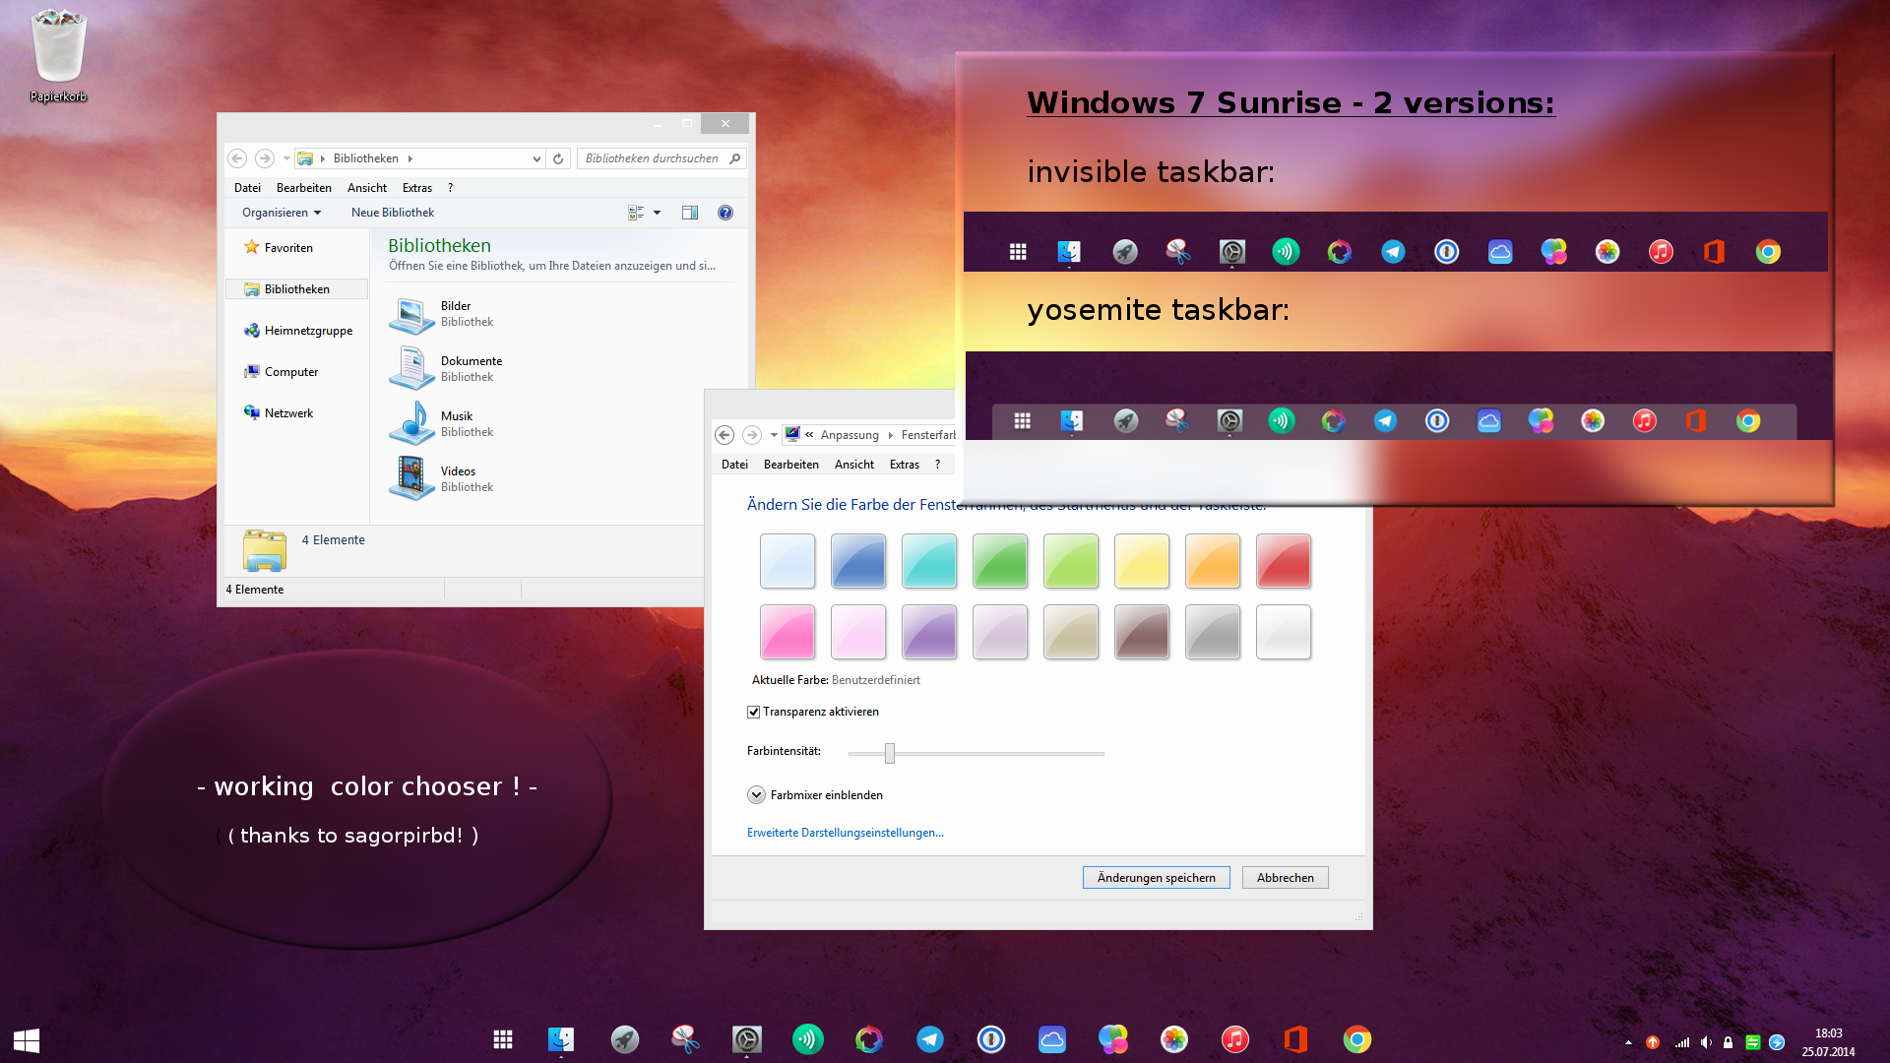Choose the red color swatch
1890x1063 pixels.
pos(1284,561)
